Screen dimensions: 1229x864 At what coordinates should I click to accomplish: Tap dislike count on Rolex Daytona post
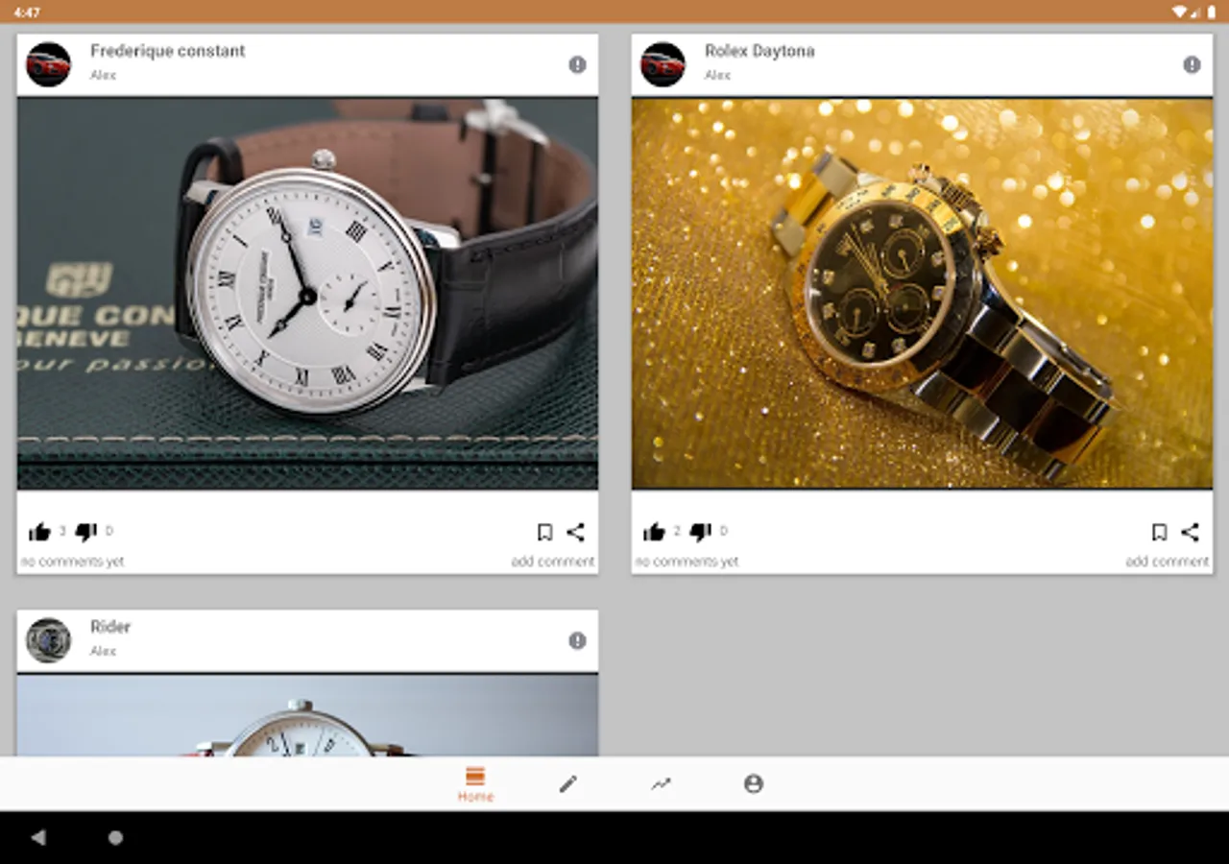[x=724, y=531]
